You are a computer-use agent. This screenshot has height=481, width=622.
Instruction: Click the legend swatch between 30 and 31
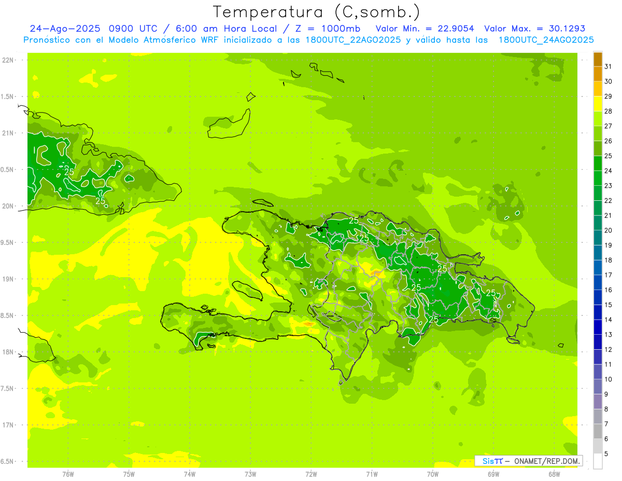(598, 74)
